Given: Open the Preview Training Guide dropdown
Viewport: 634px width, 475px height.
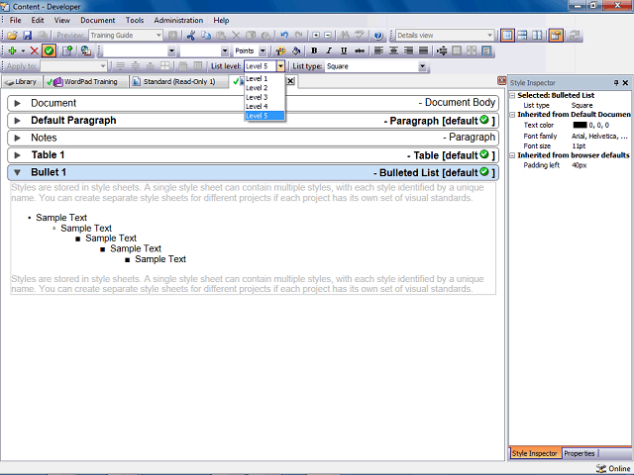Looking at the screenshot, I should click(x=158, y=36).
